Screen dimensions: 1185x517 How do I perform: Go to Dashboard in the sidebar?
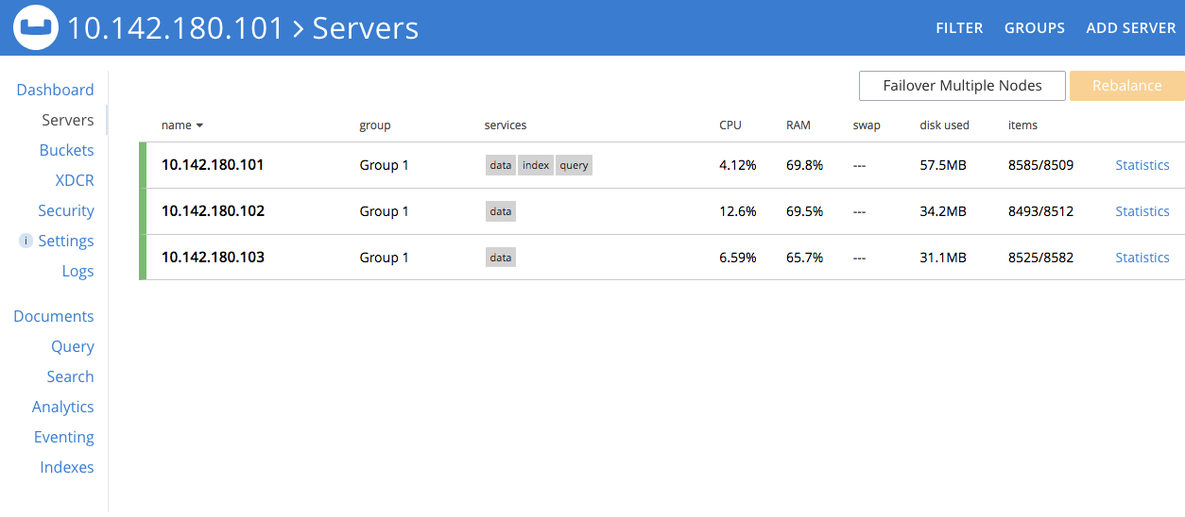pyautogui.click(x=55, y=90)
